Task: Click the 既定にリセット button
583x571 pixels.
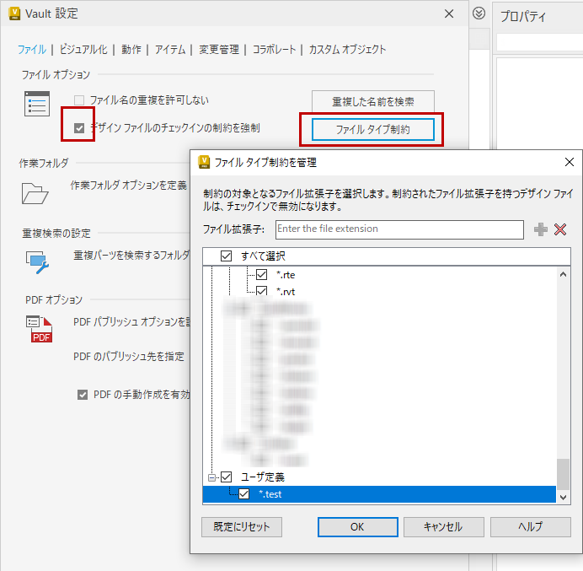Action: point(242,526)
